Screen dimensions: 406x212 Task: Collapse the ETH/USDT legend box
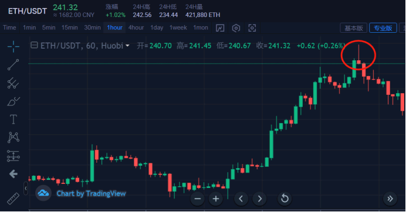[34, 45]
